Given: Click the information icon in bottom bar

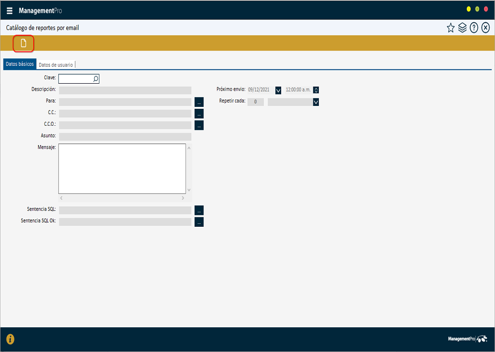Looking at the screenshot, I should [x=10, y=339].
